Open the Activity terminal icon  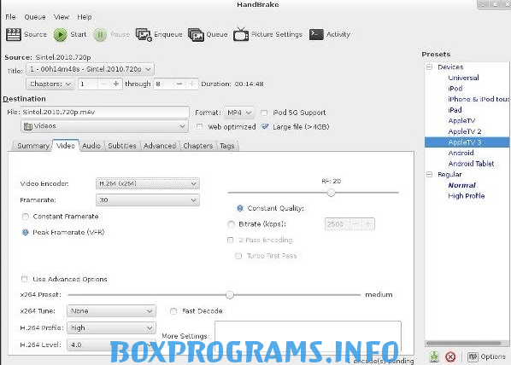[x=316, y=34]
